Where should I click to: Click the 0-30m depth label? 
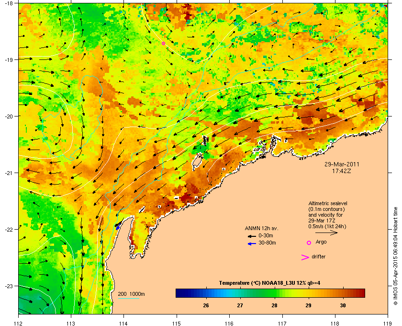266,235
